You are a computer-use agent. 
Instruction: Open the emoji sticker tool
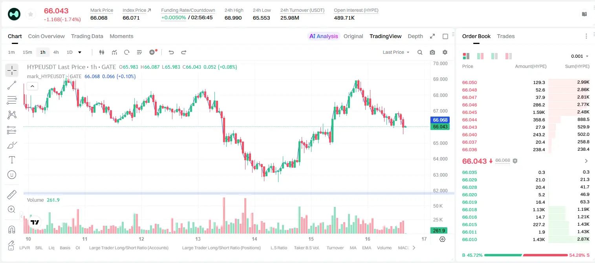click(x=12, y=175)
